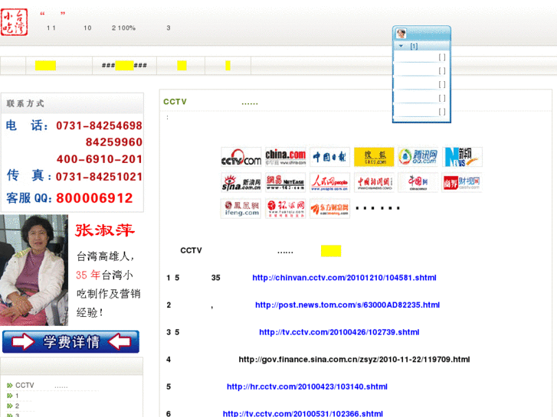Collapse the [1] group in chat widget
Image resolution: width=557 pixels, height=417 pixels.
coord(401,46)
